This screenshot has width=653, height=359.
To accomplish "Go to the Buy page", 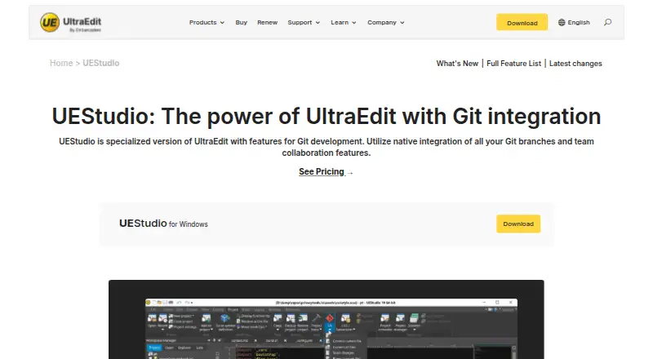I will coord(241,23).
